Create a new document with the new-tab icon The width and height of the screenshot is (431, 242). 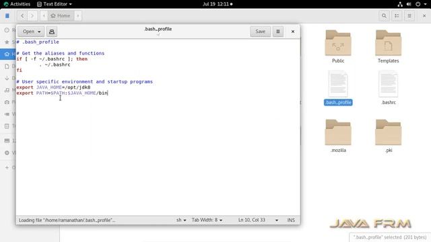52,32
